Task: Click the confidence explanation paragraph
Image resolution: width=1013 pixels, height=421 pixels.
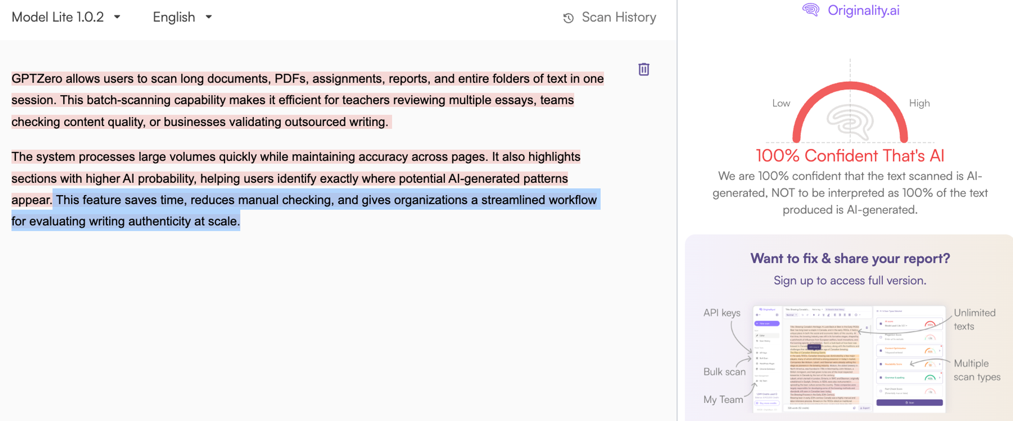Action: click(850, 193)
